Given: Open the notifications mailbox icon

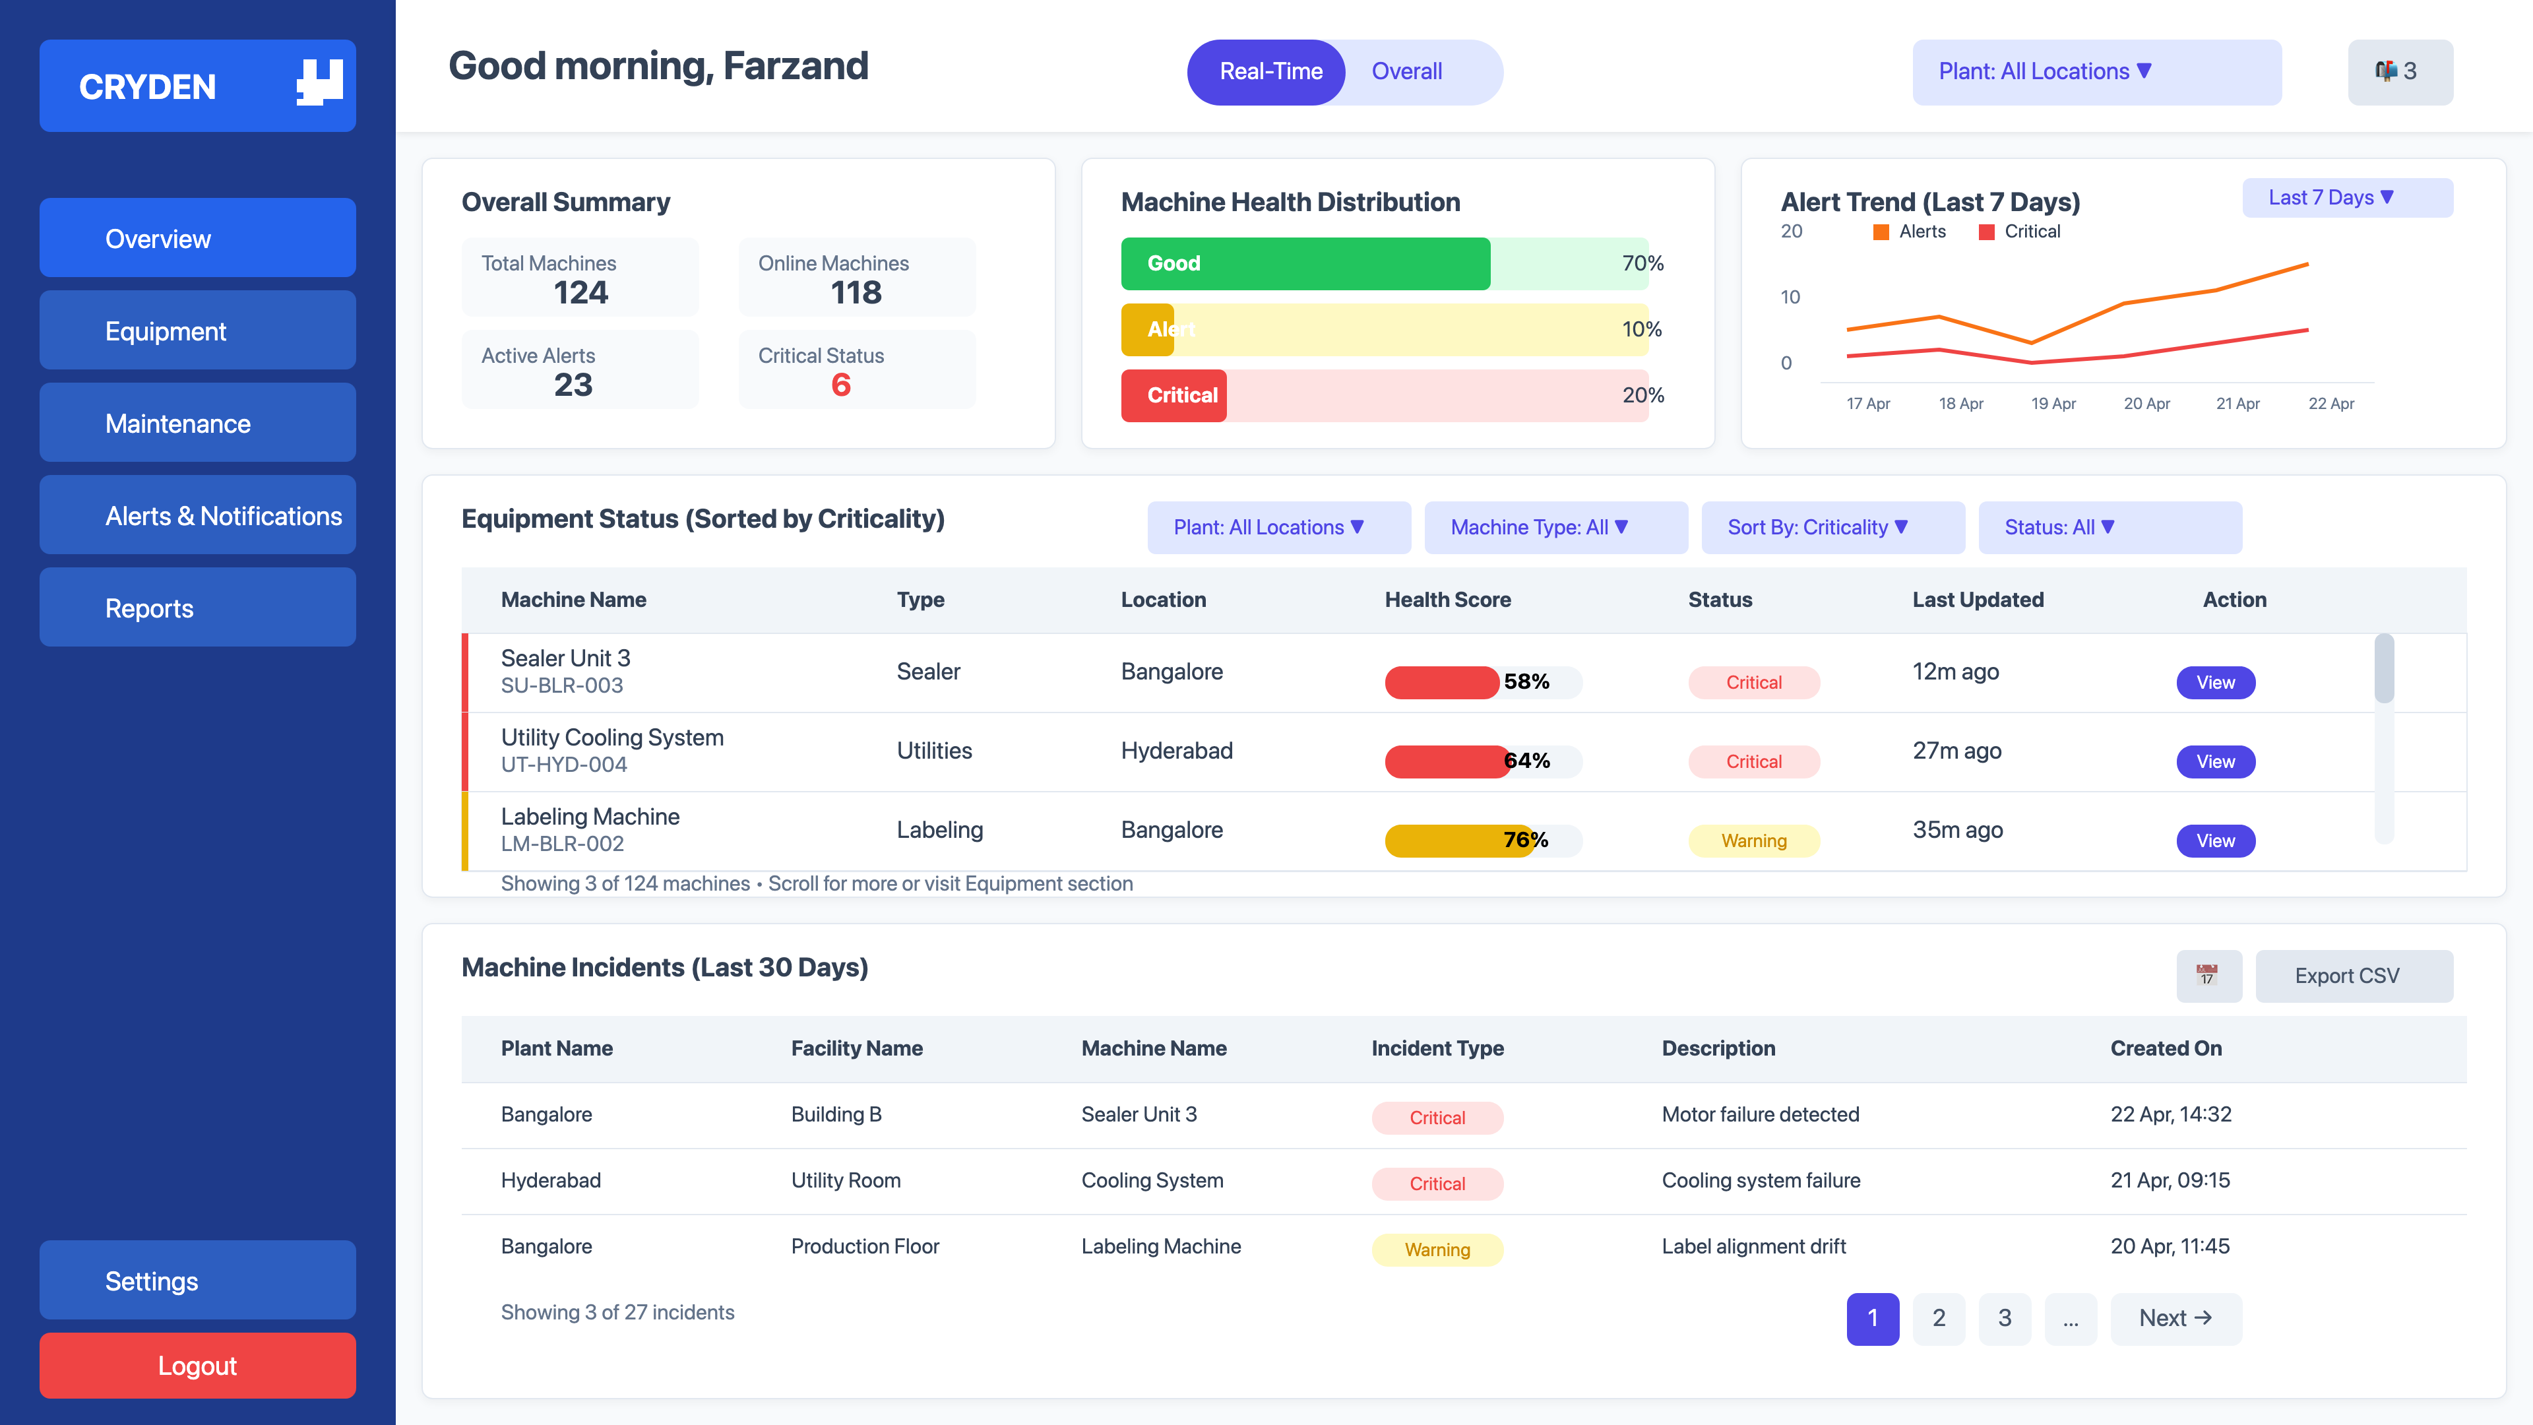Looking at the screenshot, I should pos(2400,72).
